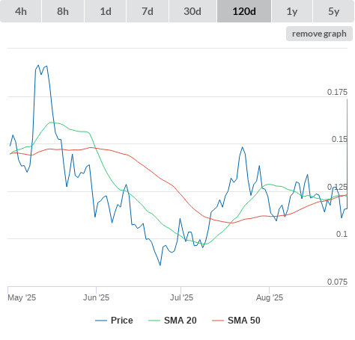Click the Jul '25 axis label
The image size is (355, 340).
(x=181, y=297)
